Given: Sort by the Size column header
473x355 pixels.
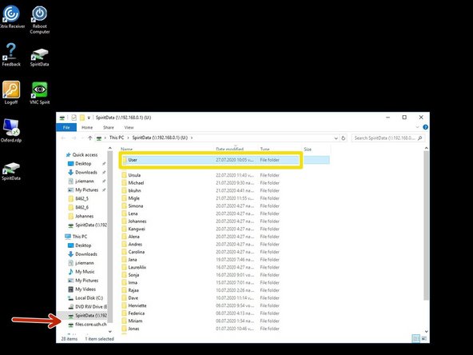Looking at the screenshot, I should point(308,150).
